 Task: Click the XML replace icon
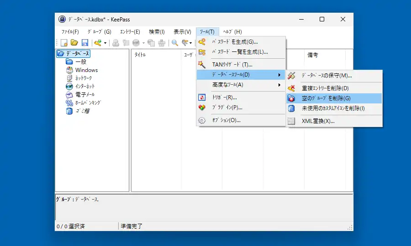click(291, 121)
